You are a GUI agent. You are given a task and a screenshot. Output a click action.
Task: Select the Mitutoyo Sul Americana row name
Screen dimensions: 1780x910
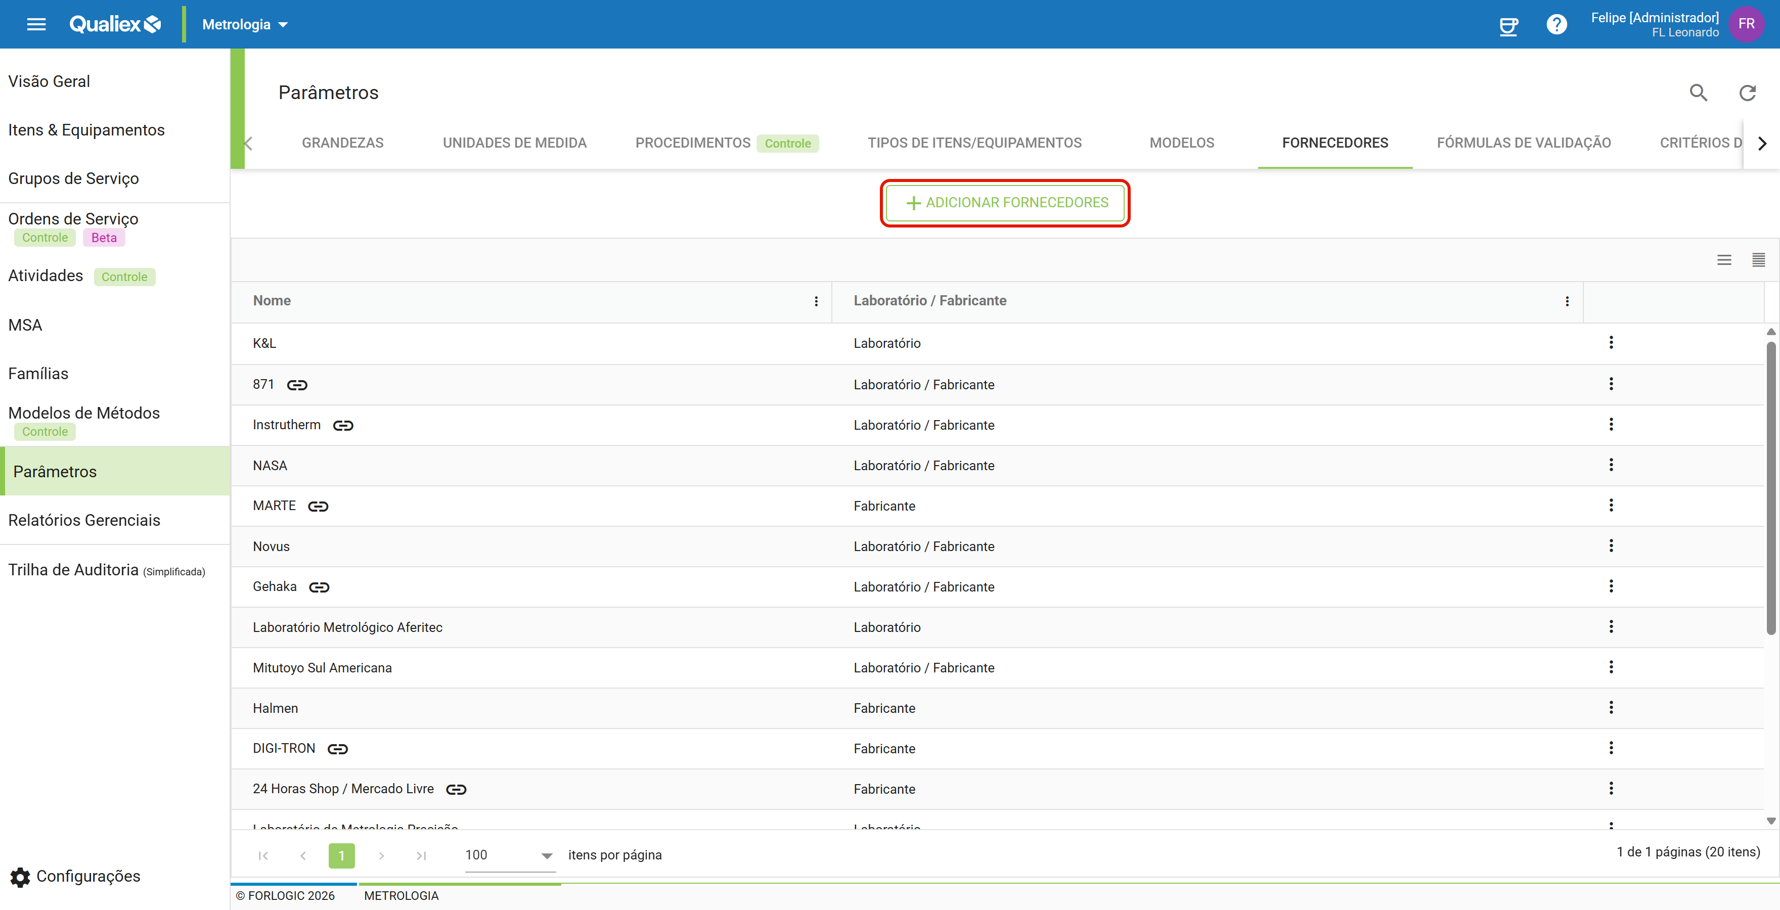(x=322, y=668)
